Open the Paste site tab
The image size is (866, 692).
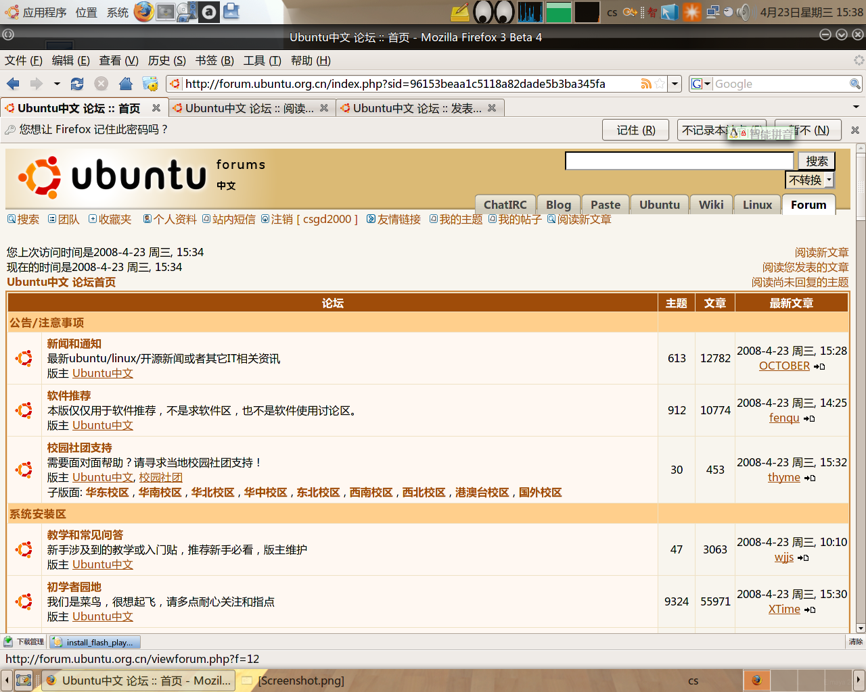[x=606, y=205]
